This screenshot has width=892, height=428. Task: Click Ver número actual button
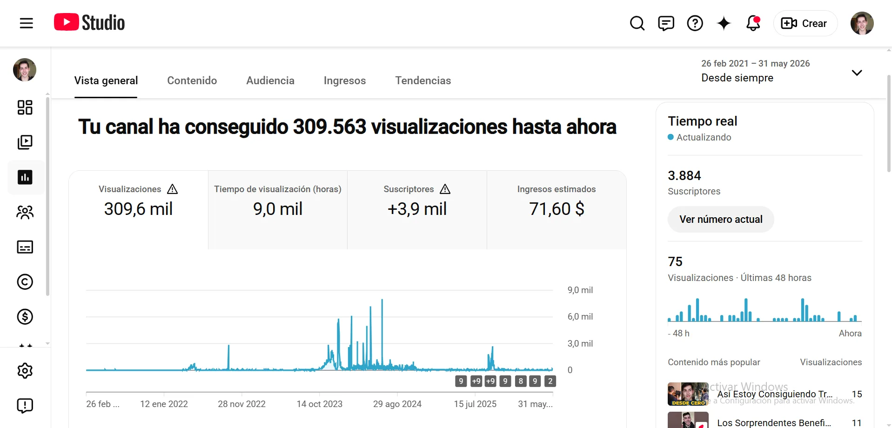tap(721, 219)
